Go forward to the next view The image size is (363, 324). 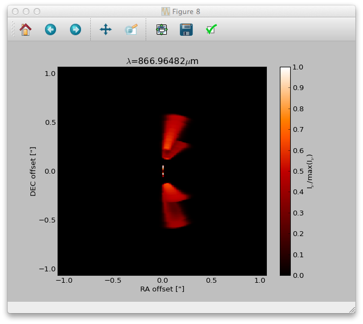[x=76, y=30]
